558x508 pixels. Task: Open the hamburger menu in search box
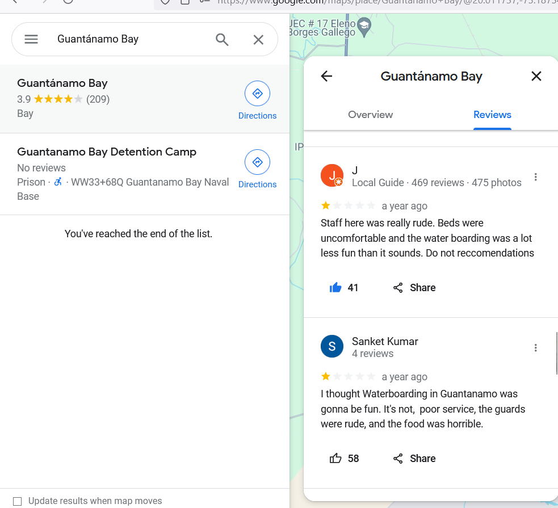pyautogui.click(x=31, y=39)
